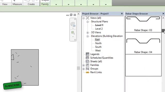165x92 pixels.
Task: Select Structural Plans label
Action: [100, 21]
